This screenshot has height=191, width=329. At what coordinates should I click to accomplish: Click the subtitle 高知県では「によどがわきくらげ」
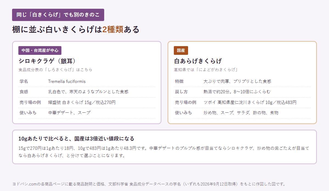point(206,70)
